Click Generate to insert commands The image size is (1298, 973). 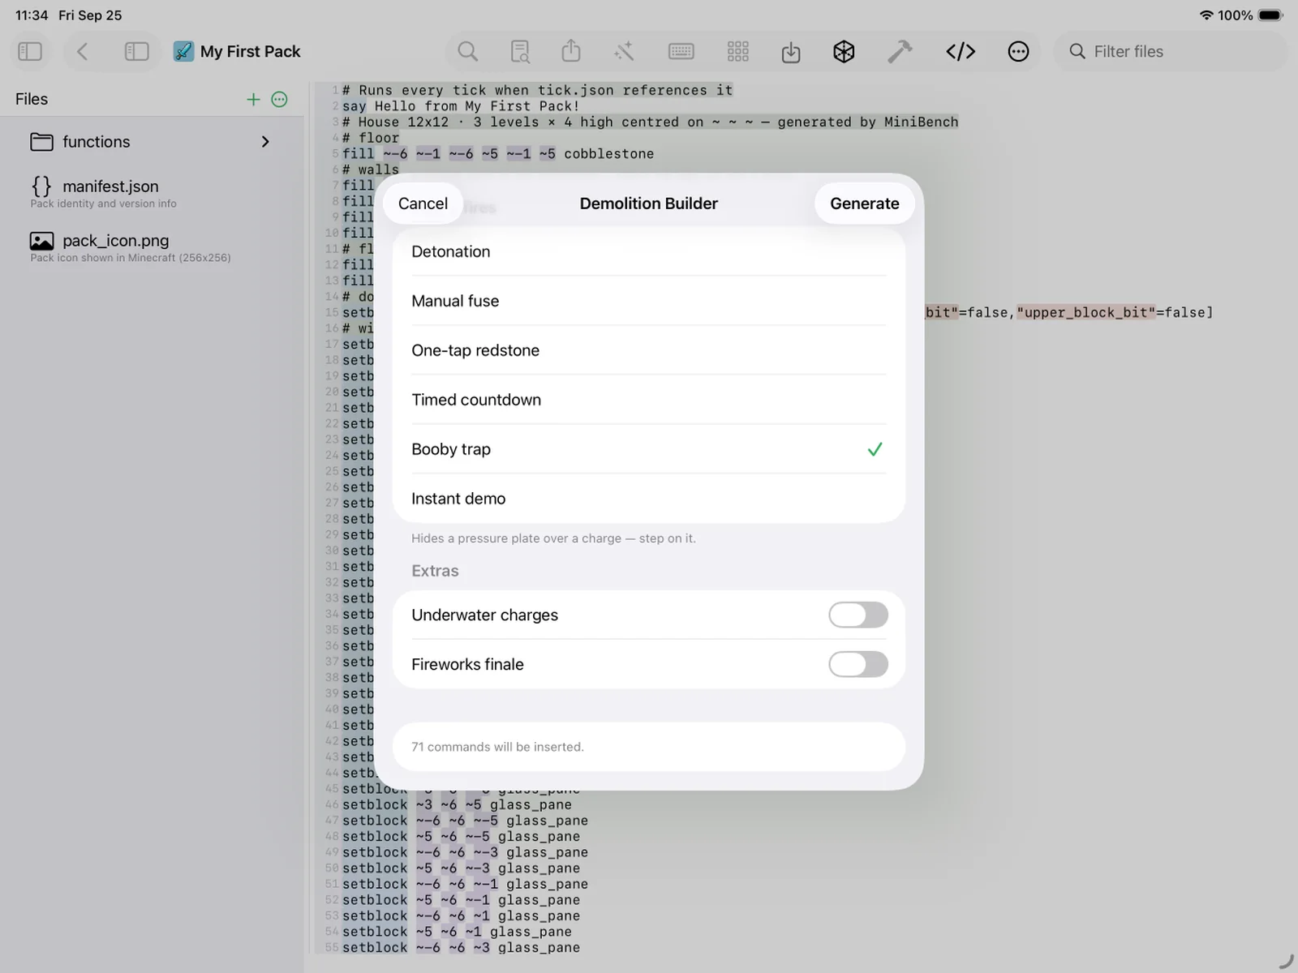pos(865,204)
